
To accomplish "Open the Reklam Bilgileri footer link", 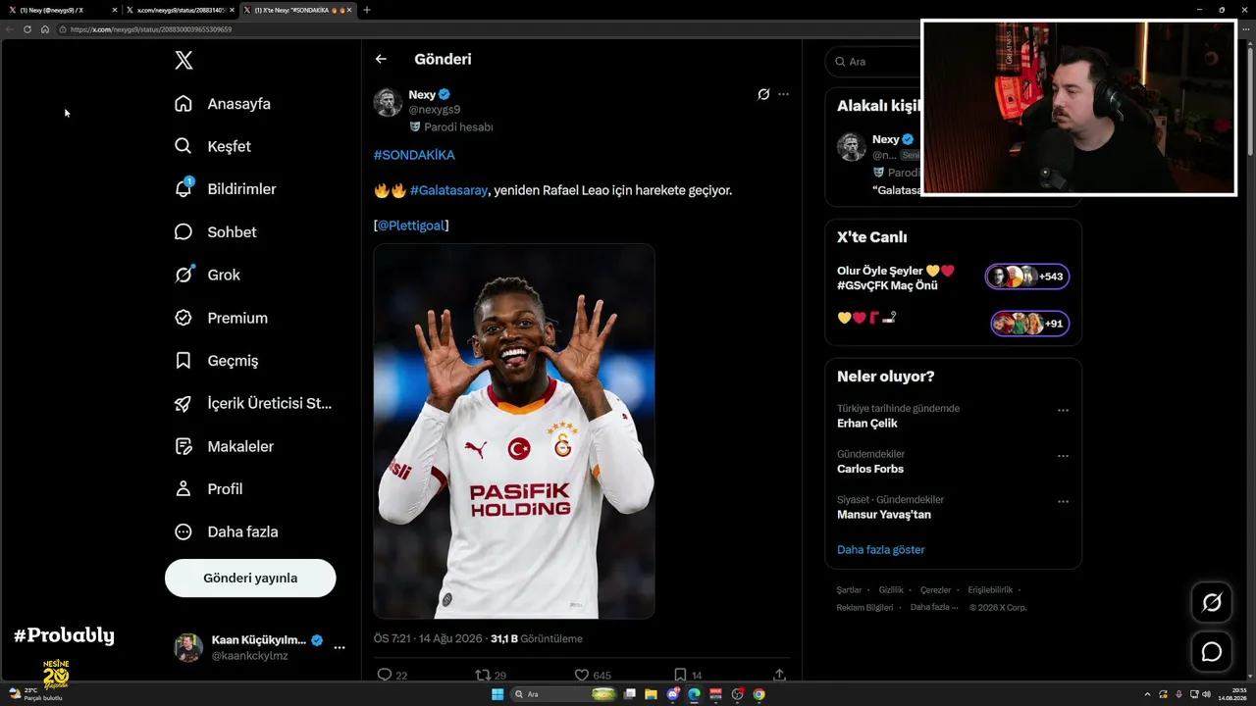I will [x=864, y=608].
